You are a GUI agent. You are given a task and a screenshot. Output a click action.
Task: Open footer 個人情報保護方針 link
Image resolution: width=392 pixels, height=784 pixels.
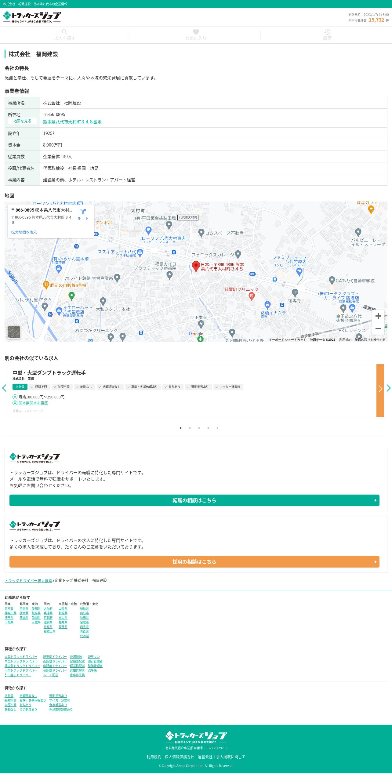(180, 757)
